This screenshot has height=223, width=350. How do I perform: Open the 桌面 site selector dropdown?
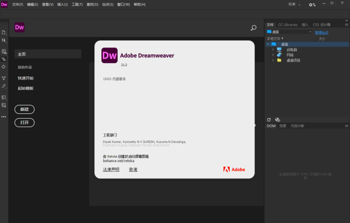click(290, 32)
